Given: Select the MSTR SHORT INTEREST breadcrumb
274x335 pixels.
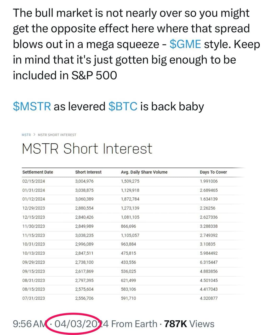Looking at the screenshot, I should [57, 135].
